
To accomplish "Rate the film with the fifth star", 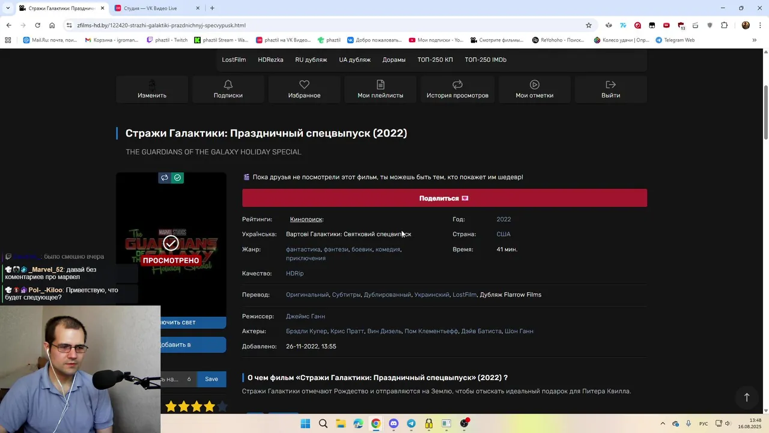I will pyautogui.click(x=222, y=407).
